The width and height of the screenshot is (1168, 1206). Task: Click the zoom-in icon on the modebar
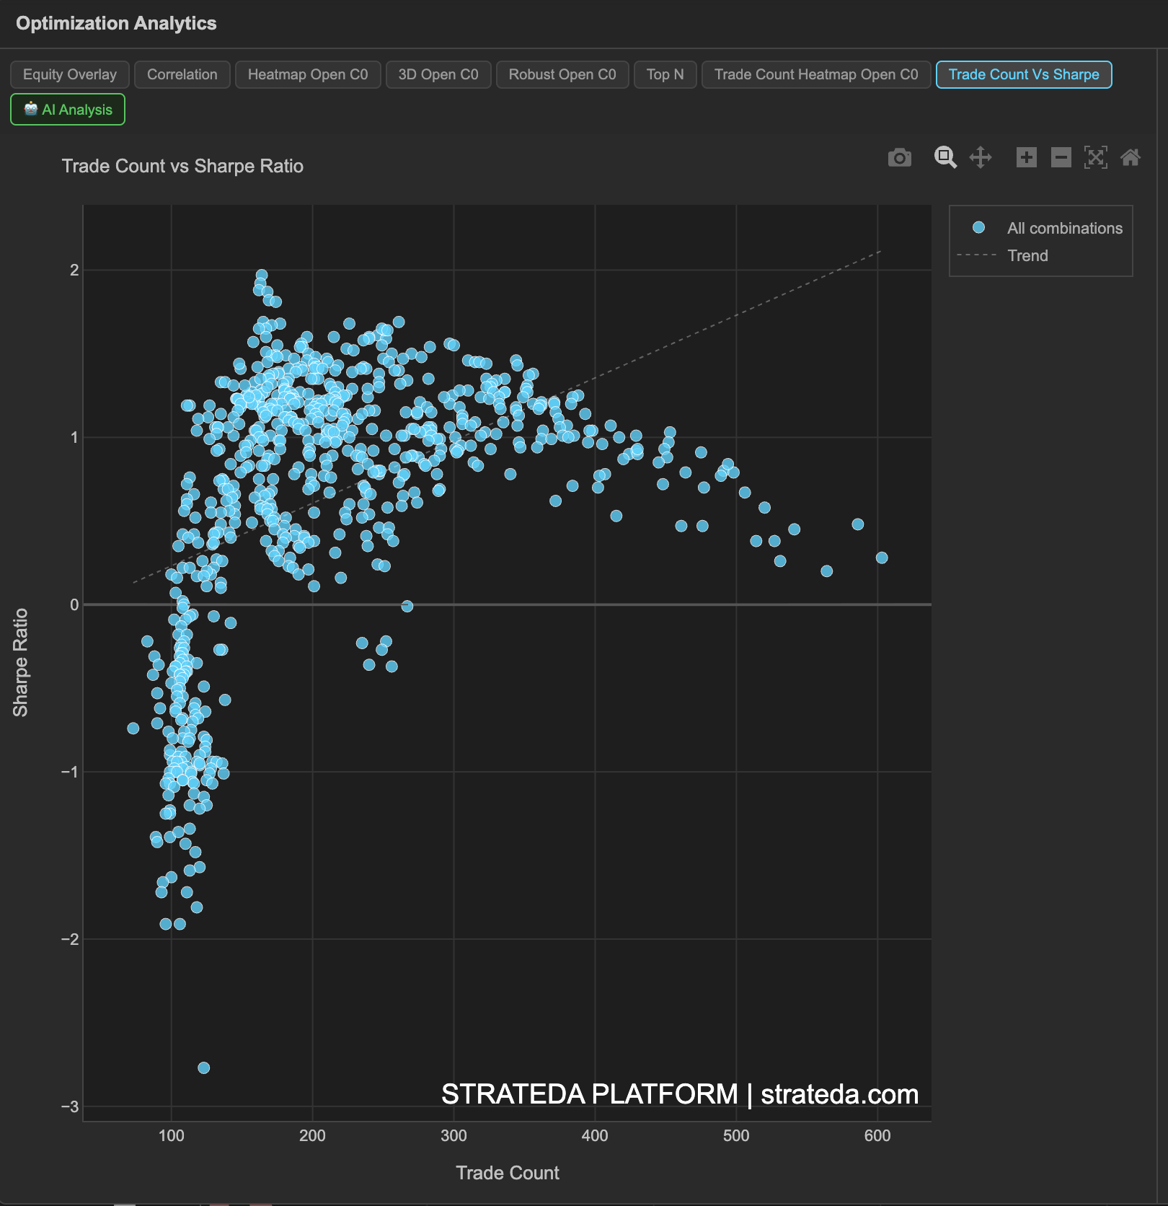point(1026,157)
